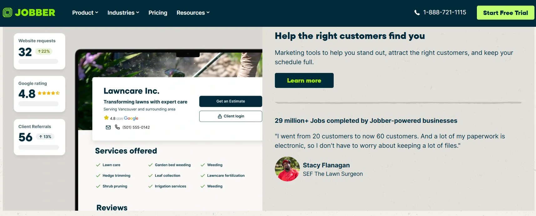This screenshot has width=536, height=216.
Task: Click Start Free Trial button
Action: point(505,13)
